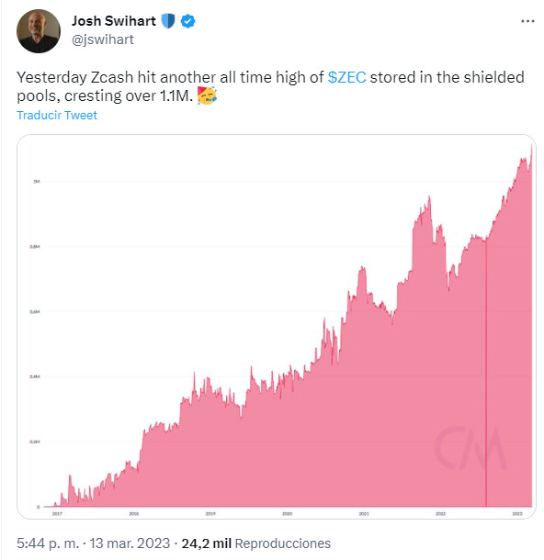The image size is (544, 560).
Task: Open the shielded pool chart image
Action: click(277, 327)
